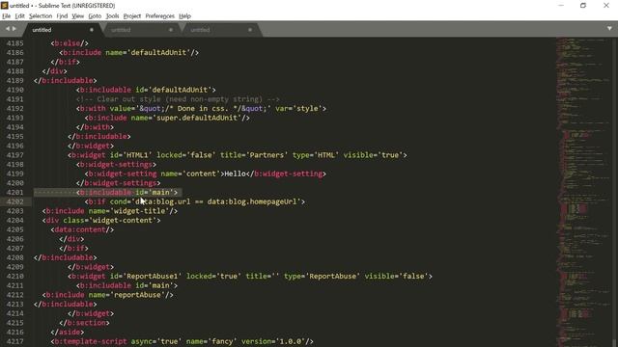The image size is (618, 347).
Task: Click the b:widget-settings opening tag
Action: click(116, 165)
